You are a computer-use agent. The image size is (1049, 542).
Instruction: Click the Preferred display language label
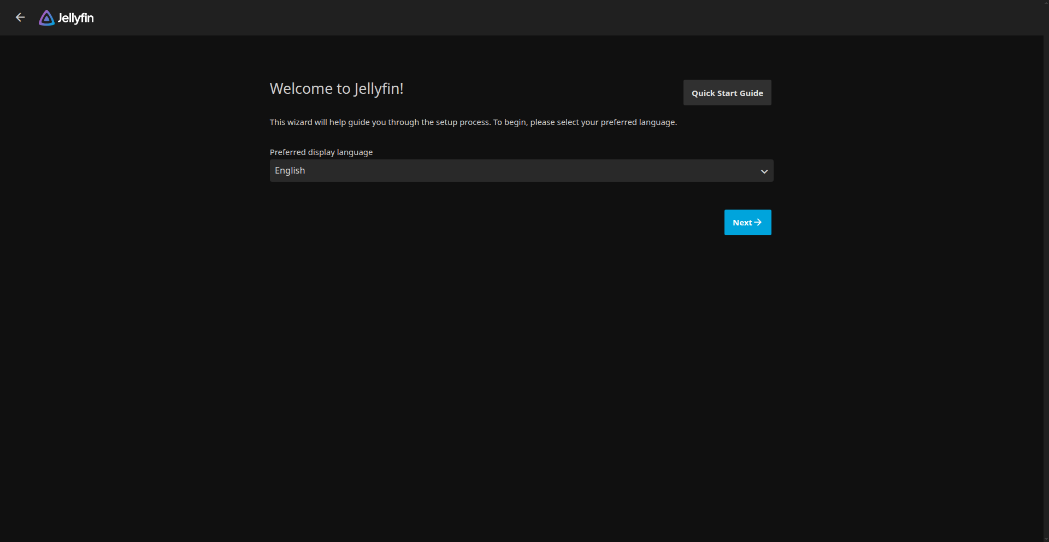pos(321,152)
